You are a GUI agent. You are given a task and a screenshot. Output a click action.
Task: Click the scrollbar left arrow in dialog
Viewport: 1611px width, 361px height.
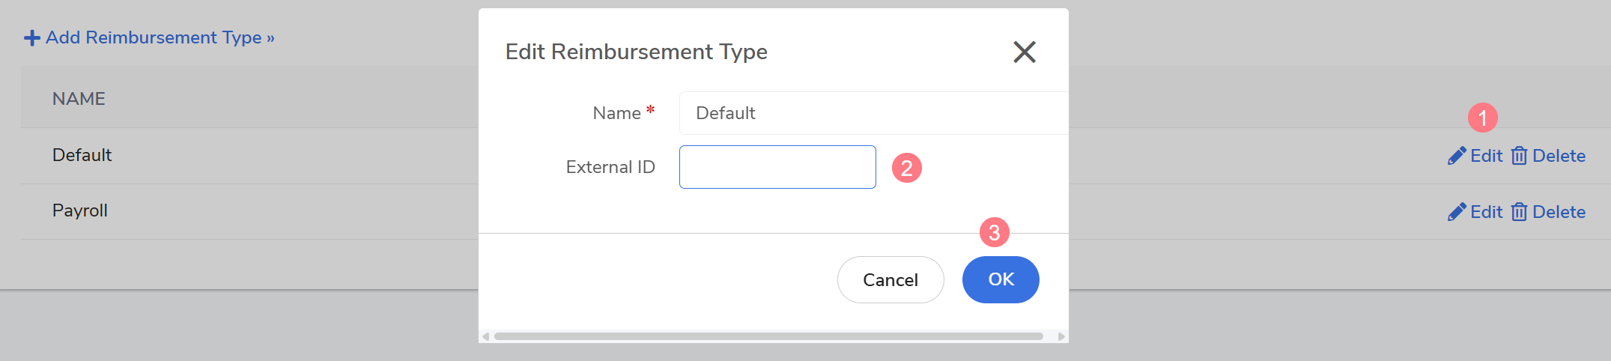[486, 336]
